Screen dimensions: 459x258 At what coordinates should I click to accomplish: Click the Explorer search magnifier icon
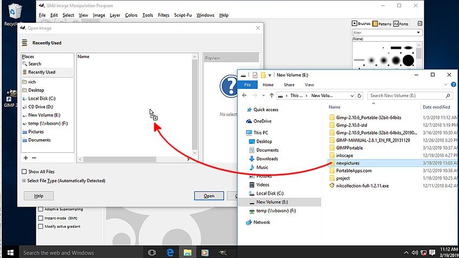tap(448, 95)
